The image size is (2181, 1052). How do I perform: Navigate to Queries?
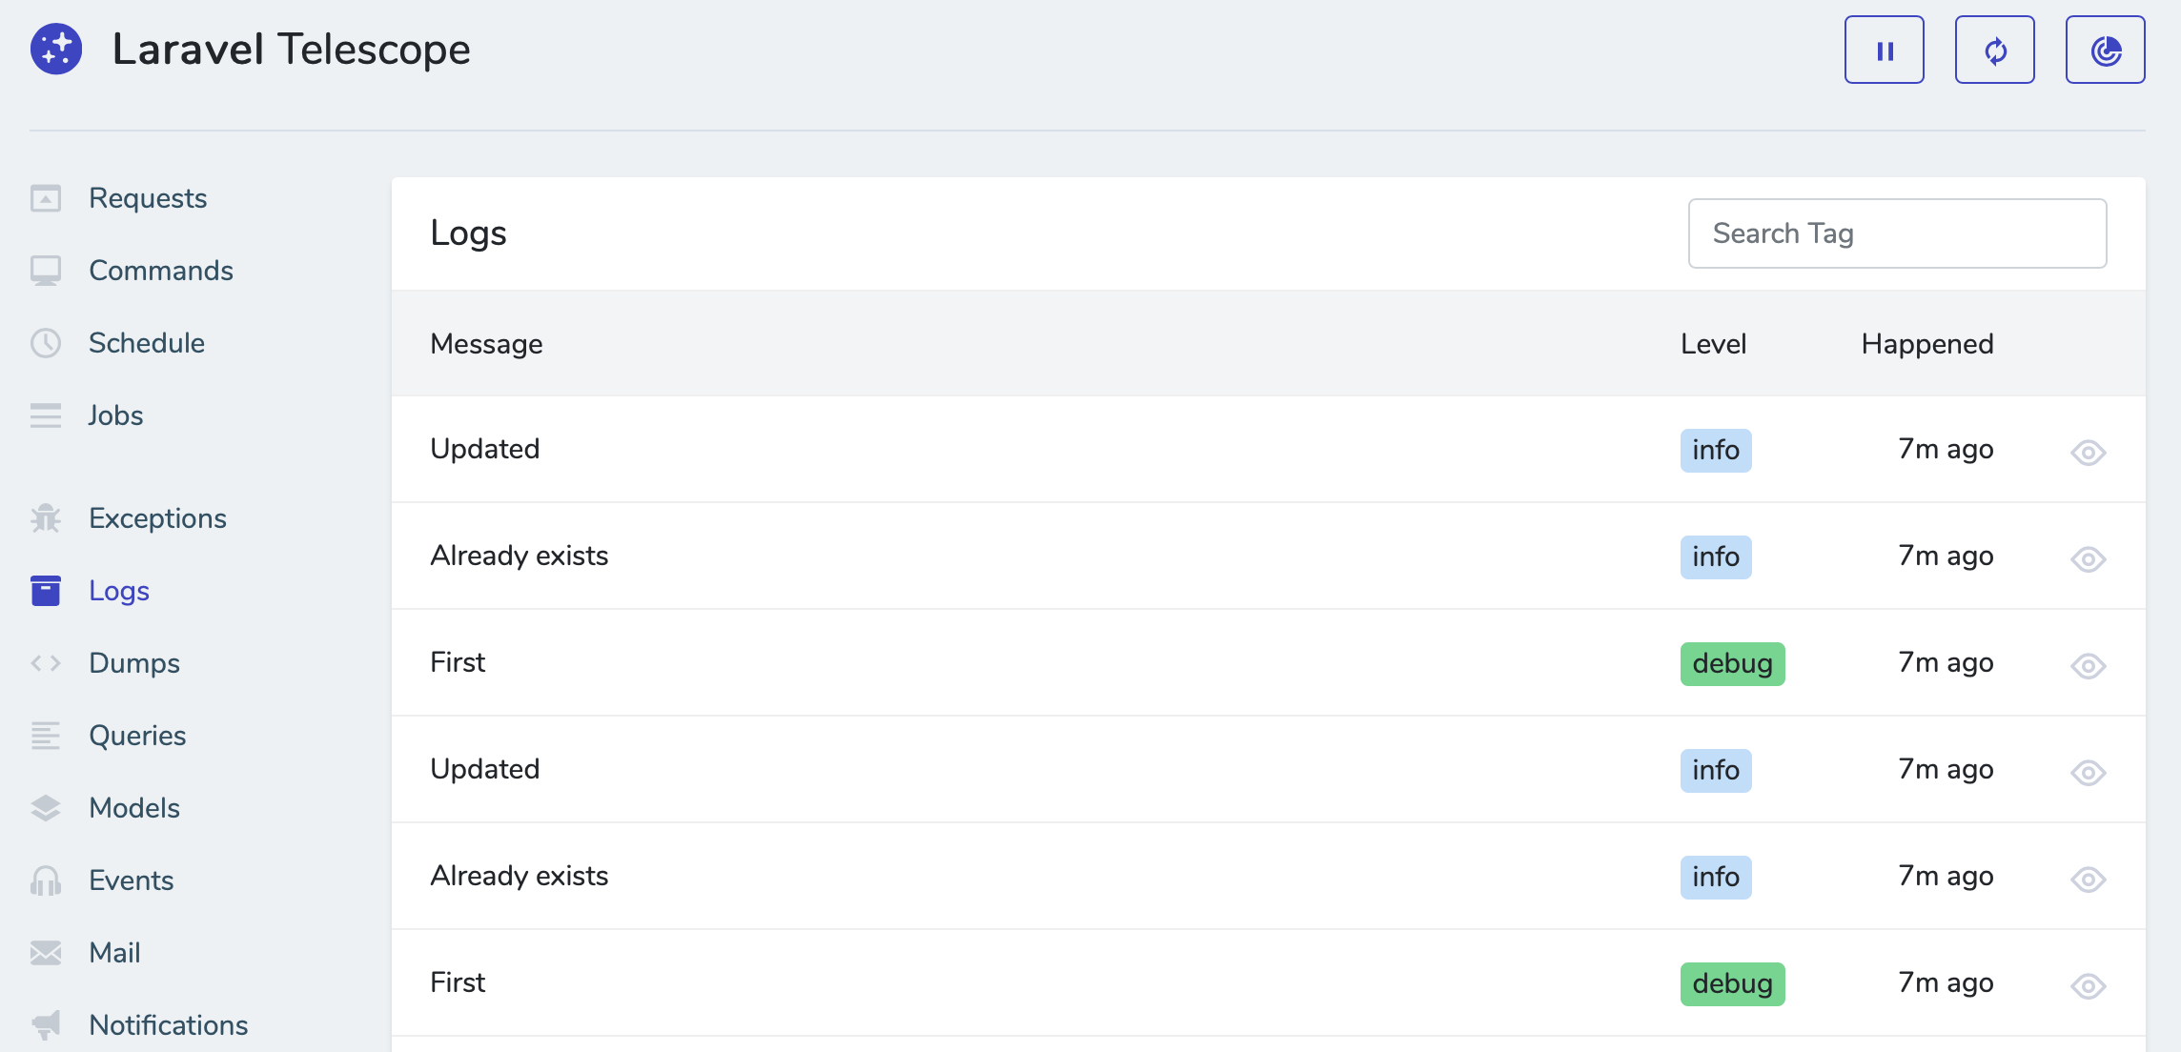pos(136,735)
